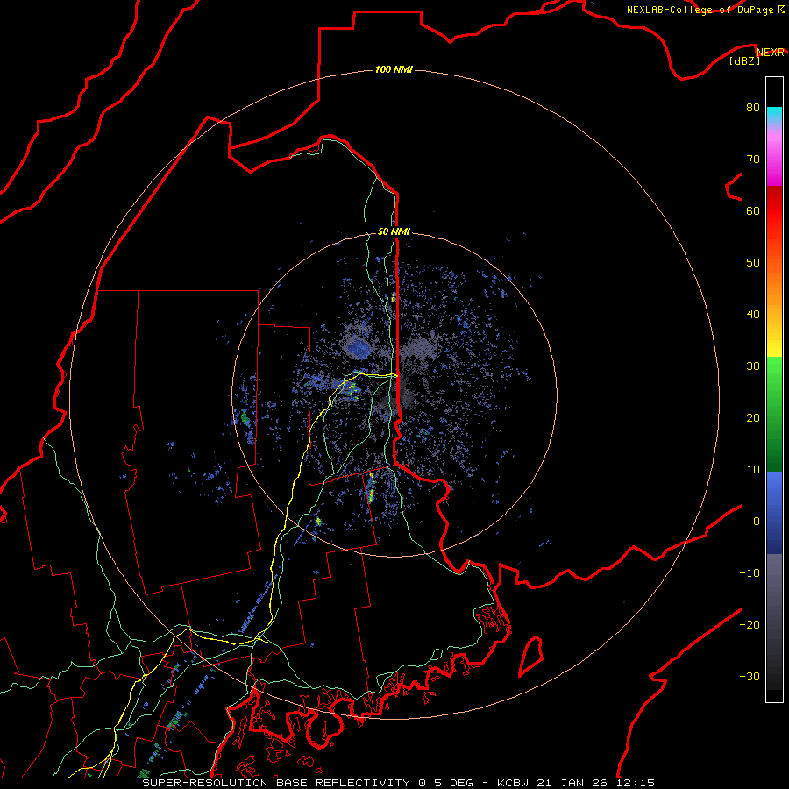Click the -10 value on the dBZ scale
The width and height of the screenshot is (789, 789).
coord(750,573)
